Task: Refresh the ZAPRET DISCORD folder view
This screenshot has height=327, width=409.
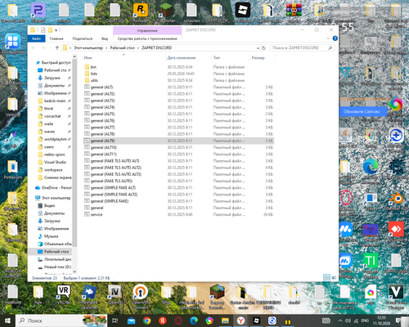Action: click(x=263, y=48)
